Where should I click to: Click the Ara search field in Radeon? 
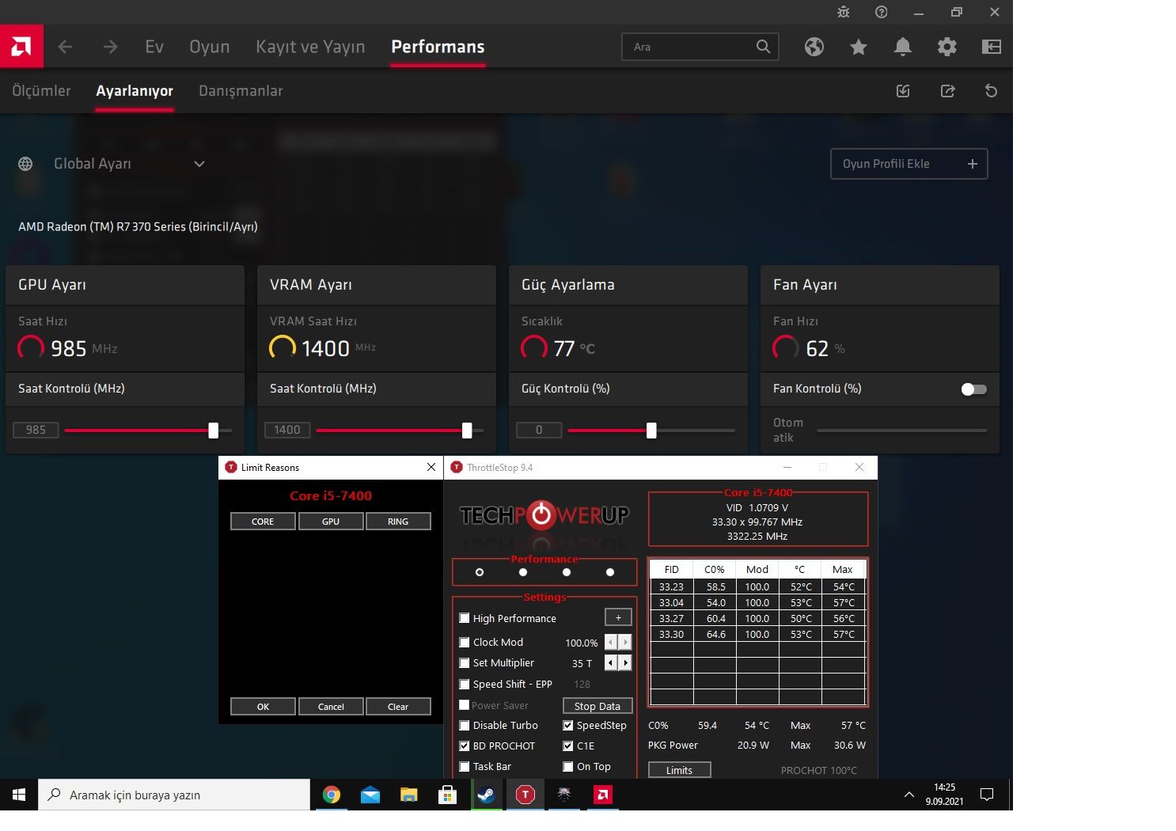[x=700, y=47]
